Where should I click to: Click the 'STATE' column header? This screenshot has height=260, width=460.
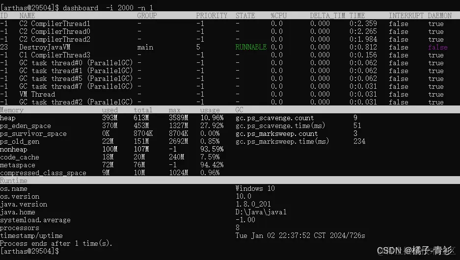point(245,16)
